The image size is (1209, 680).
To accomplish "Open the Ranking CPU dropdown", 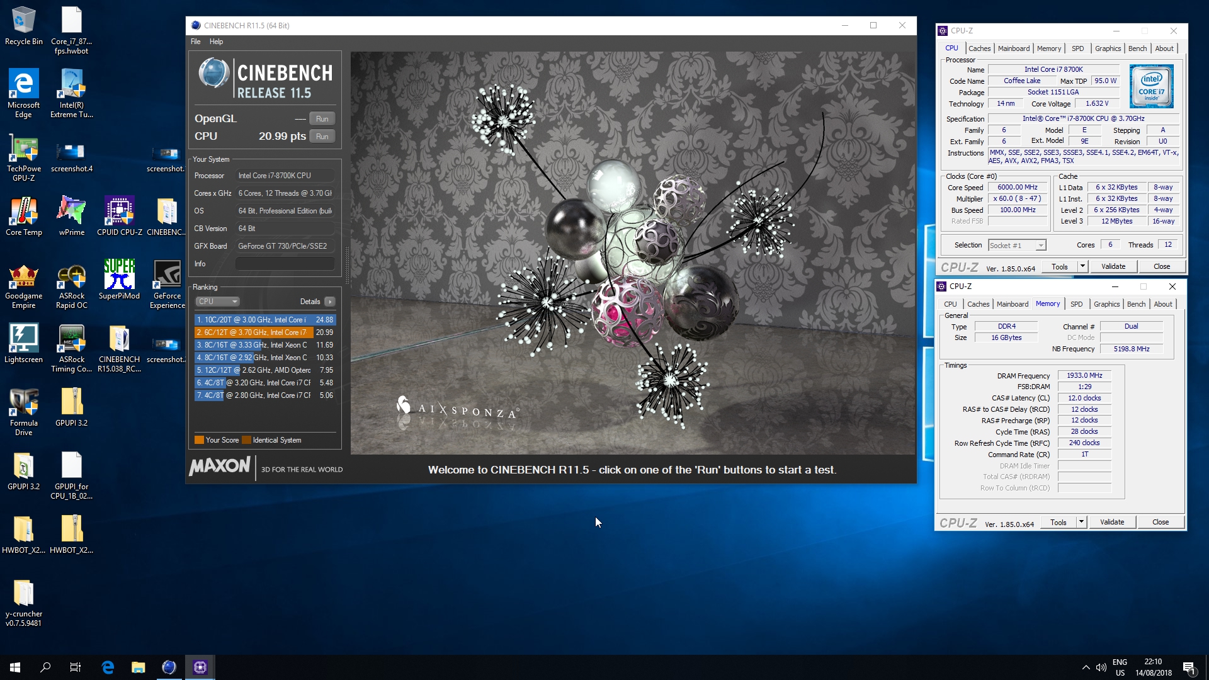I will (217, 302).
